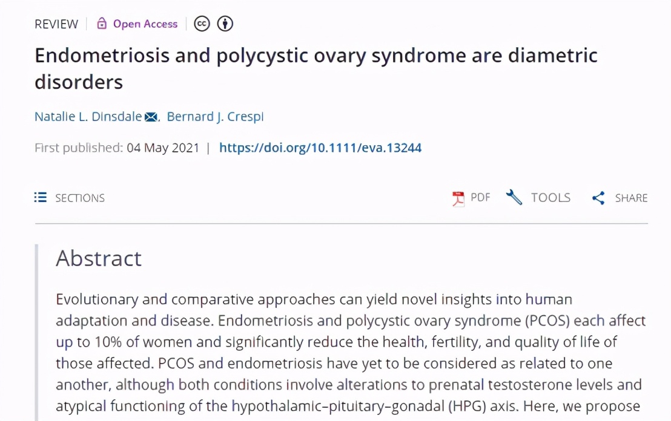Open the SHARE options label

point(631,198)
